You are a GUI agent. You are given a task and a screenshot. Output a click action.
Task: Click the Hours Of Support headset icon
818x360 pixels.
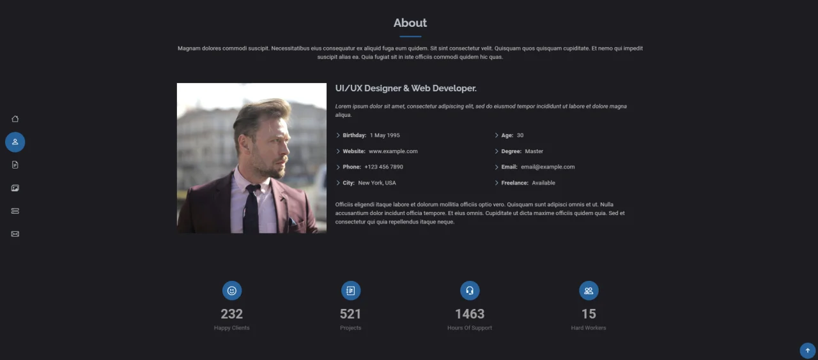click(x=470, y=290)
